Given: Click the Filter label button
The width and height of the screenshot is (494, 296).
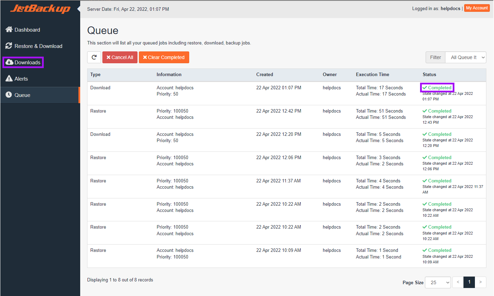Looking at the screenshot, I should [x=435, y=57].
